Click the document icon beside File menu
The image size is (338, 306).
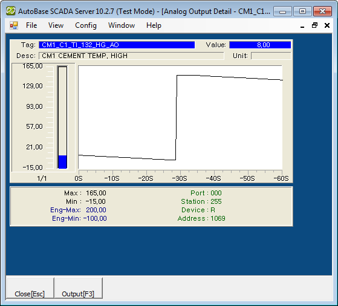click(x=14, y=25)
